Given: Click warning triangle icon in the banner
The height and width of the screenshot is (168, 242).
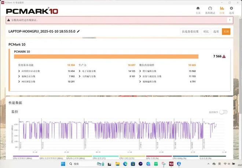Looking at the screenshot, I should (9, 20).
